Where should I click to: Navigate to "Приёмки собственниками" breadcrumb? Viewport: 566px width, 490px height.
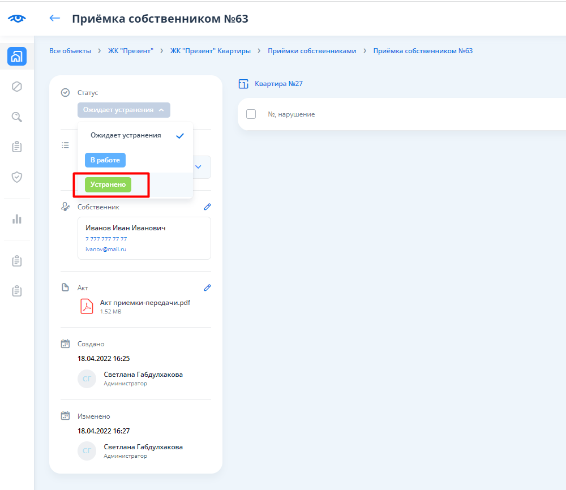[x=312, y=51]
